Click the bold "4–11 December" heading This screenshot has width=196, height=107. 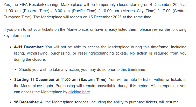pos(28,47)
